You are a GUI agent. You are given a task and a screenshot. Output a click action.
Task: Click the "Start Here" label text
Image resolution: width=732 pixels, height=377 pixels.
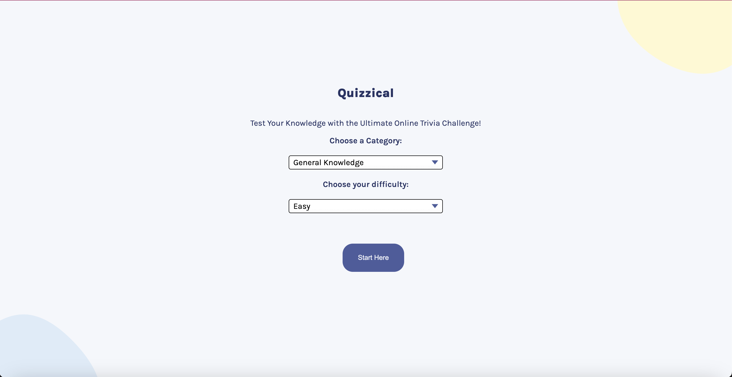pos(373,258)
